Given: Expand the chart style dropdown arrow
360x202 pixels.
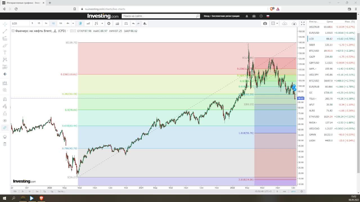Looking at the screenshot, I should click(x=102, y=24).
